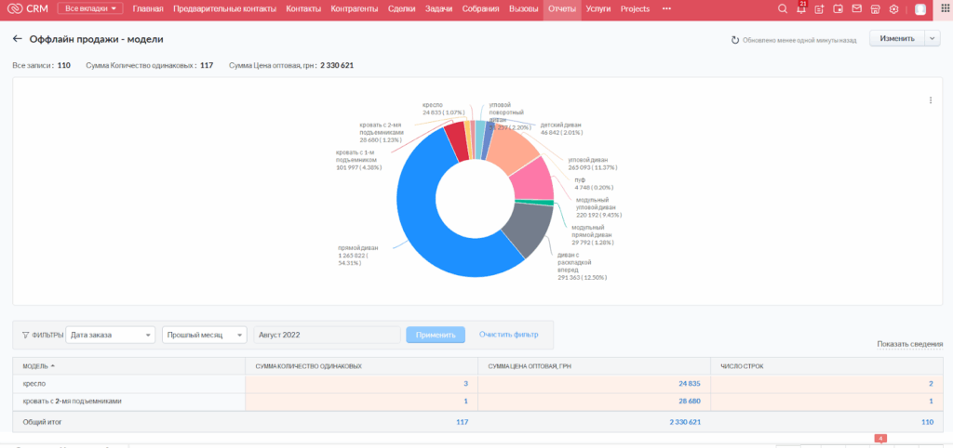The width and height of the screenshot is (953, 448).
Task: Open the marketplace store icon
Action: click(x=875, y=9)
